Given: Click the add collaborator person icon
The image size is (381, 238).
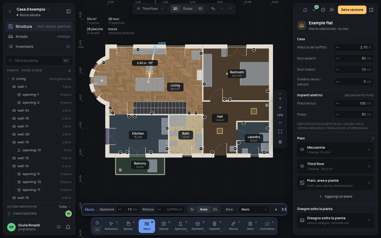Looking at the screenshot, I should (332, 10).
